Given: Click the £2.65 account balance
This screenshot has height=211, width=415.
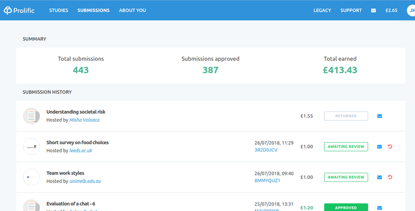Looking at the screenshot, I should (x=391, y=11).
